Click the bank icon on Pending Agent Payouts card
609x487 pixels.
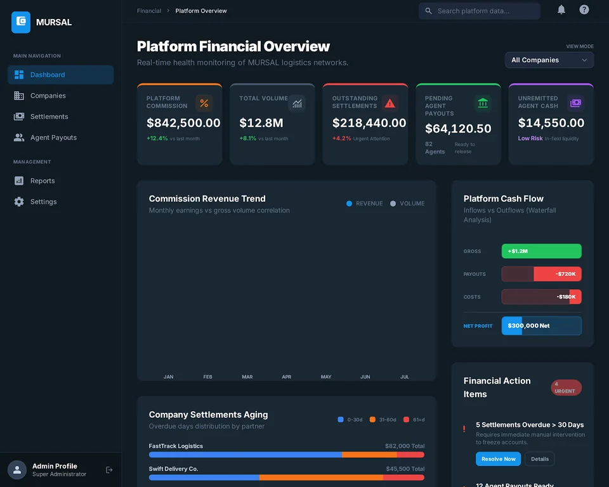tap(483, 103)
